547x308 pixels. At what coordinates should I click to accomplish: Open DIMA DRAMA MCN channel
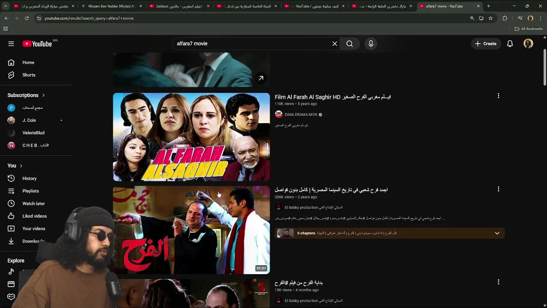pyautogui.click(x=301, y=115)
